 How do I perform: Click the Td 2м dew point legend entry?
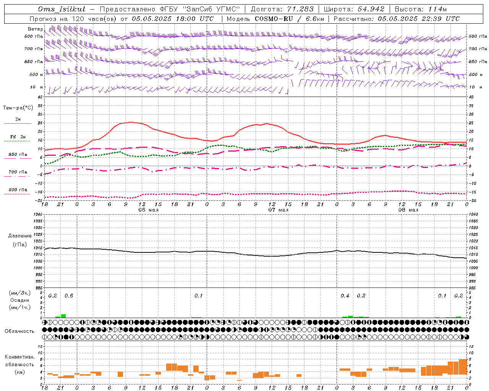point(18,137)
